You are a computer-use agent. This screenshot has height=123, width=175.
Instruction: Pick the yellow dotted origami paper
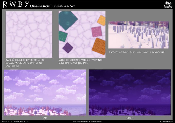pos(101,20)
